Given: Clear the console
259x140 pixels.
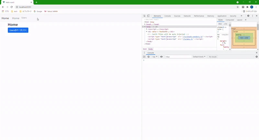Looking at the screenshot, I should 149,57.
